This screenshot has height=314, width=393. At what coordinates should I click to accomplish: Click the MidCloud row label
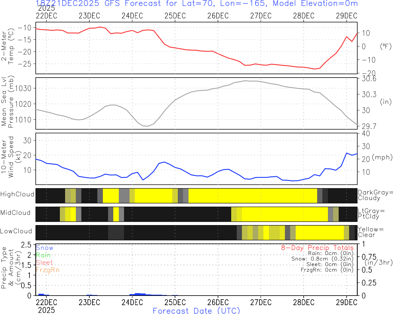tap(15, 213)
